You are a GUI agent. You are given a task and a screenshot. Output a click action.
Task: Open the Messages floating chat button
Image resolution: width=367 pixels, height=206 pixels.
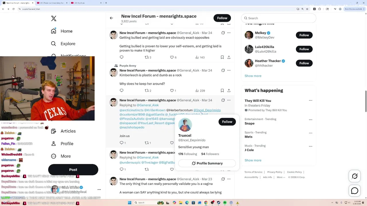[x=355, y=191]
